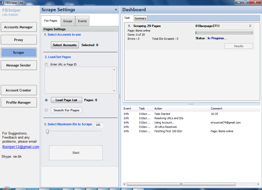This screenshot has width=262, height=190.
Task: Click the Action column header
Action: 181,108
